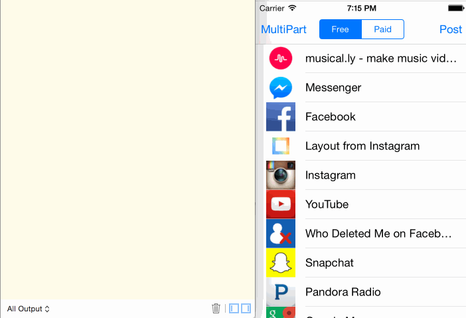
Task: Select the Snapchat list row text
Action: click(329, 263)
